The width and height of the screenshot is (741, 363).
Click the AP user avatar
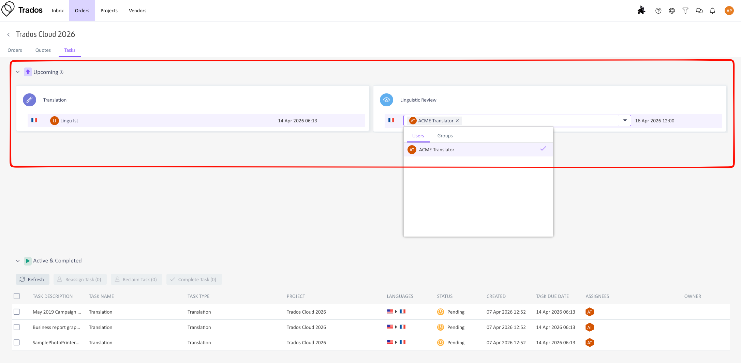coord(729,11)
